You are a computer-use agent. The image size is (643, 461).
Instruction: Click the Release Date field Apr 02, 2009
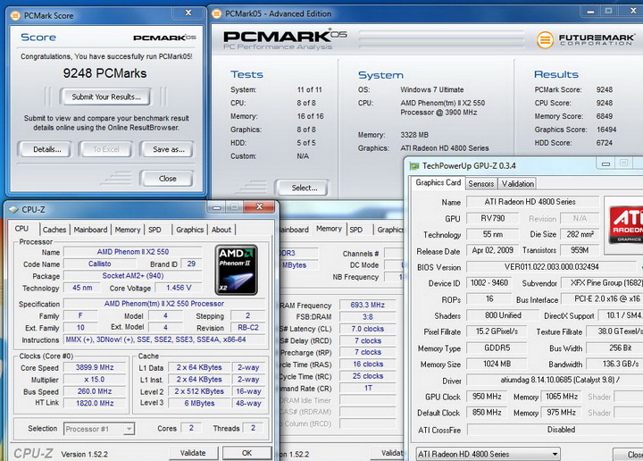click(x=492, y=250)
